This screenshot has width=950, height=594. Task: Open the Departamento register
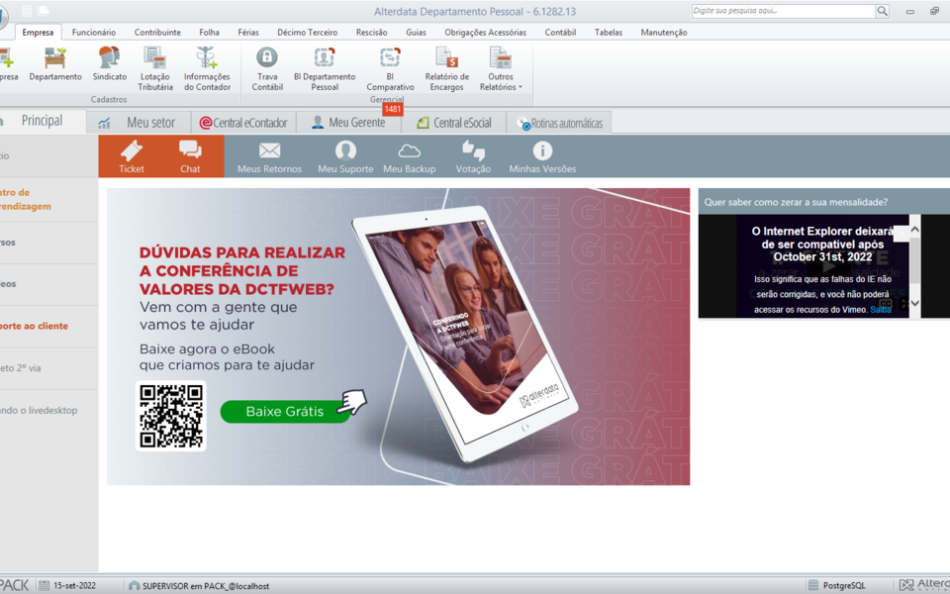[x=55, y=63]
